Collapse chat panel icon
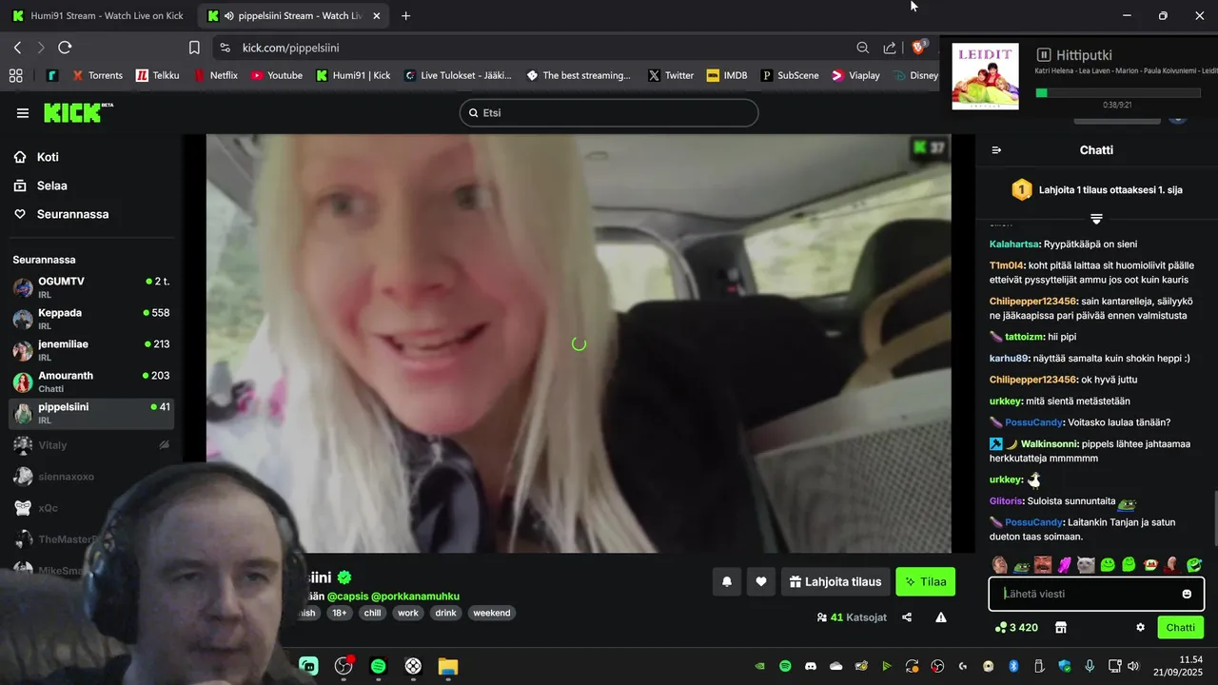 point(996,150)
